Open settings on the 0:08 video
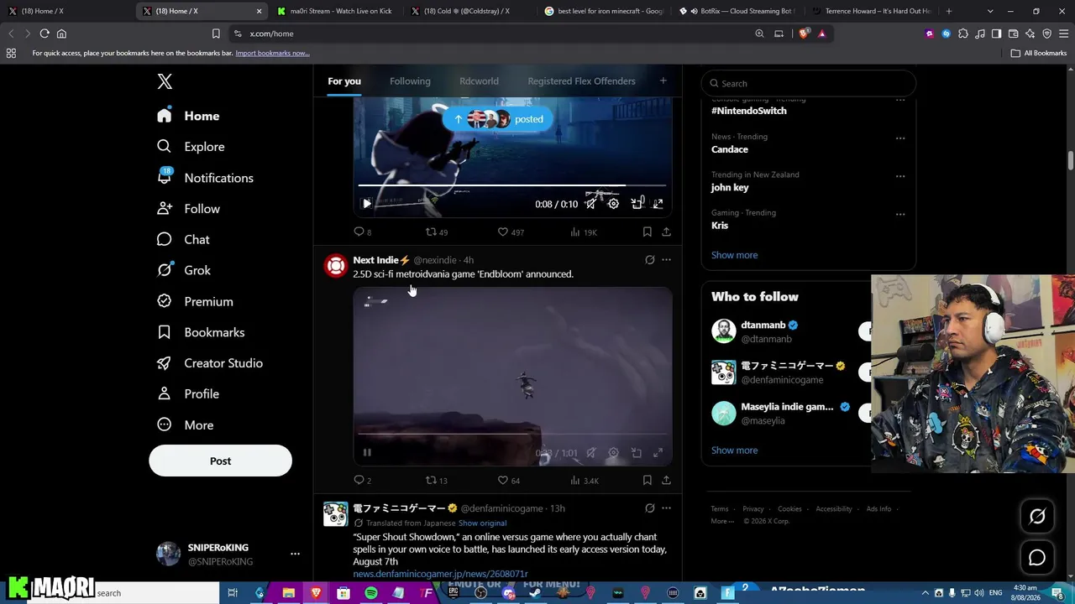The image size is (1075, 604). click(613, 204)
